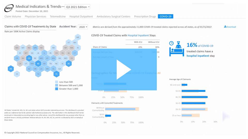Click the 46-55 age group bar
248x139 pixels.
[195, 97]
